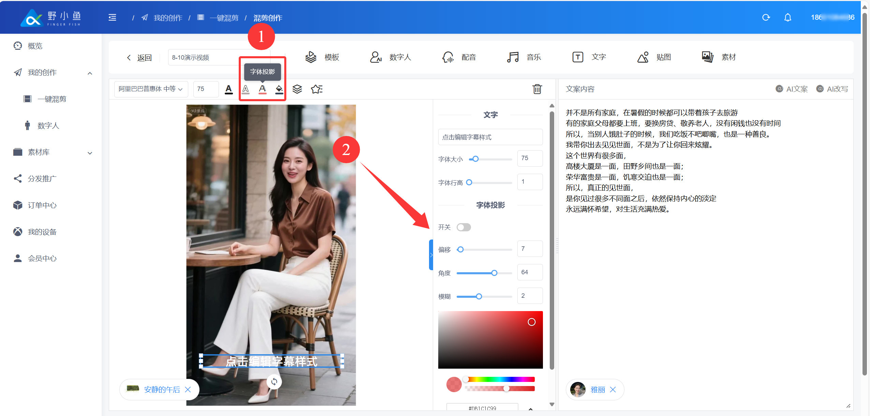
Task: Remove the 雅丽 voice tag
Action: pyautogui.click(x=613, y=389)
